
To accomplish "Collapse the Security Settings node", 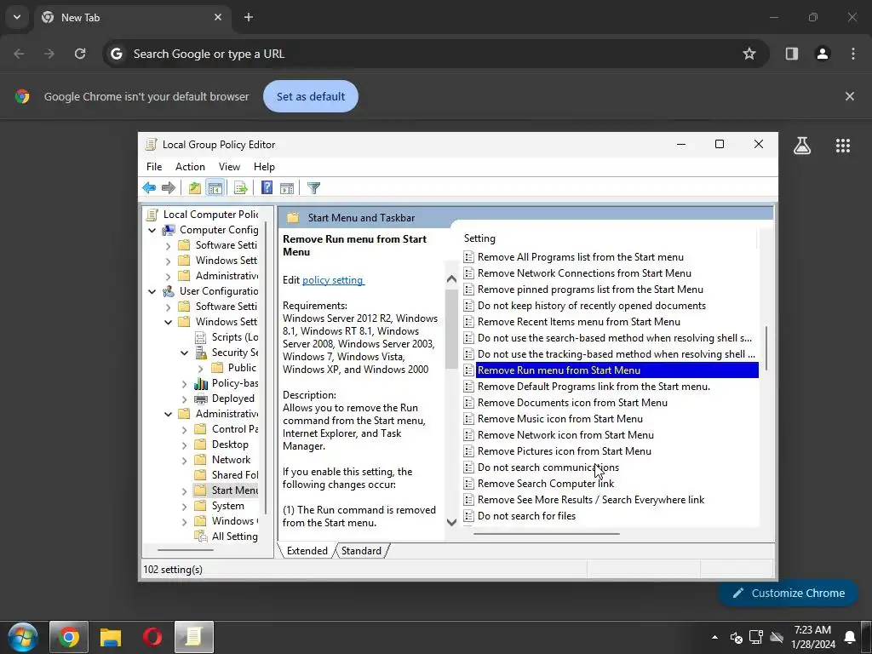I will pyautogui.click(x=184, y=353).
